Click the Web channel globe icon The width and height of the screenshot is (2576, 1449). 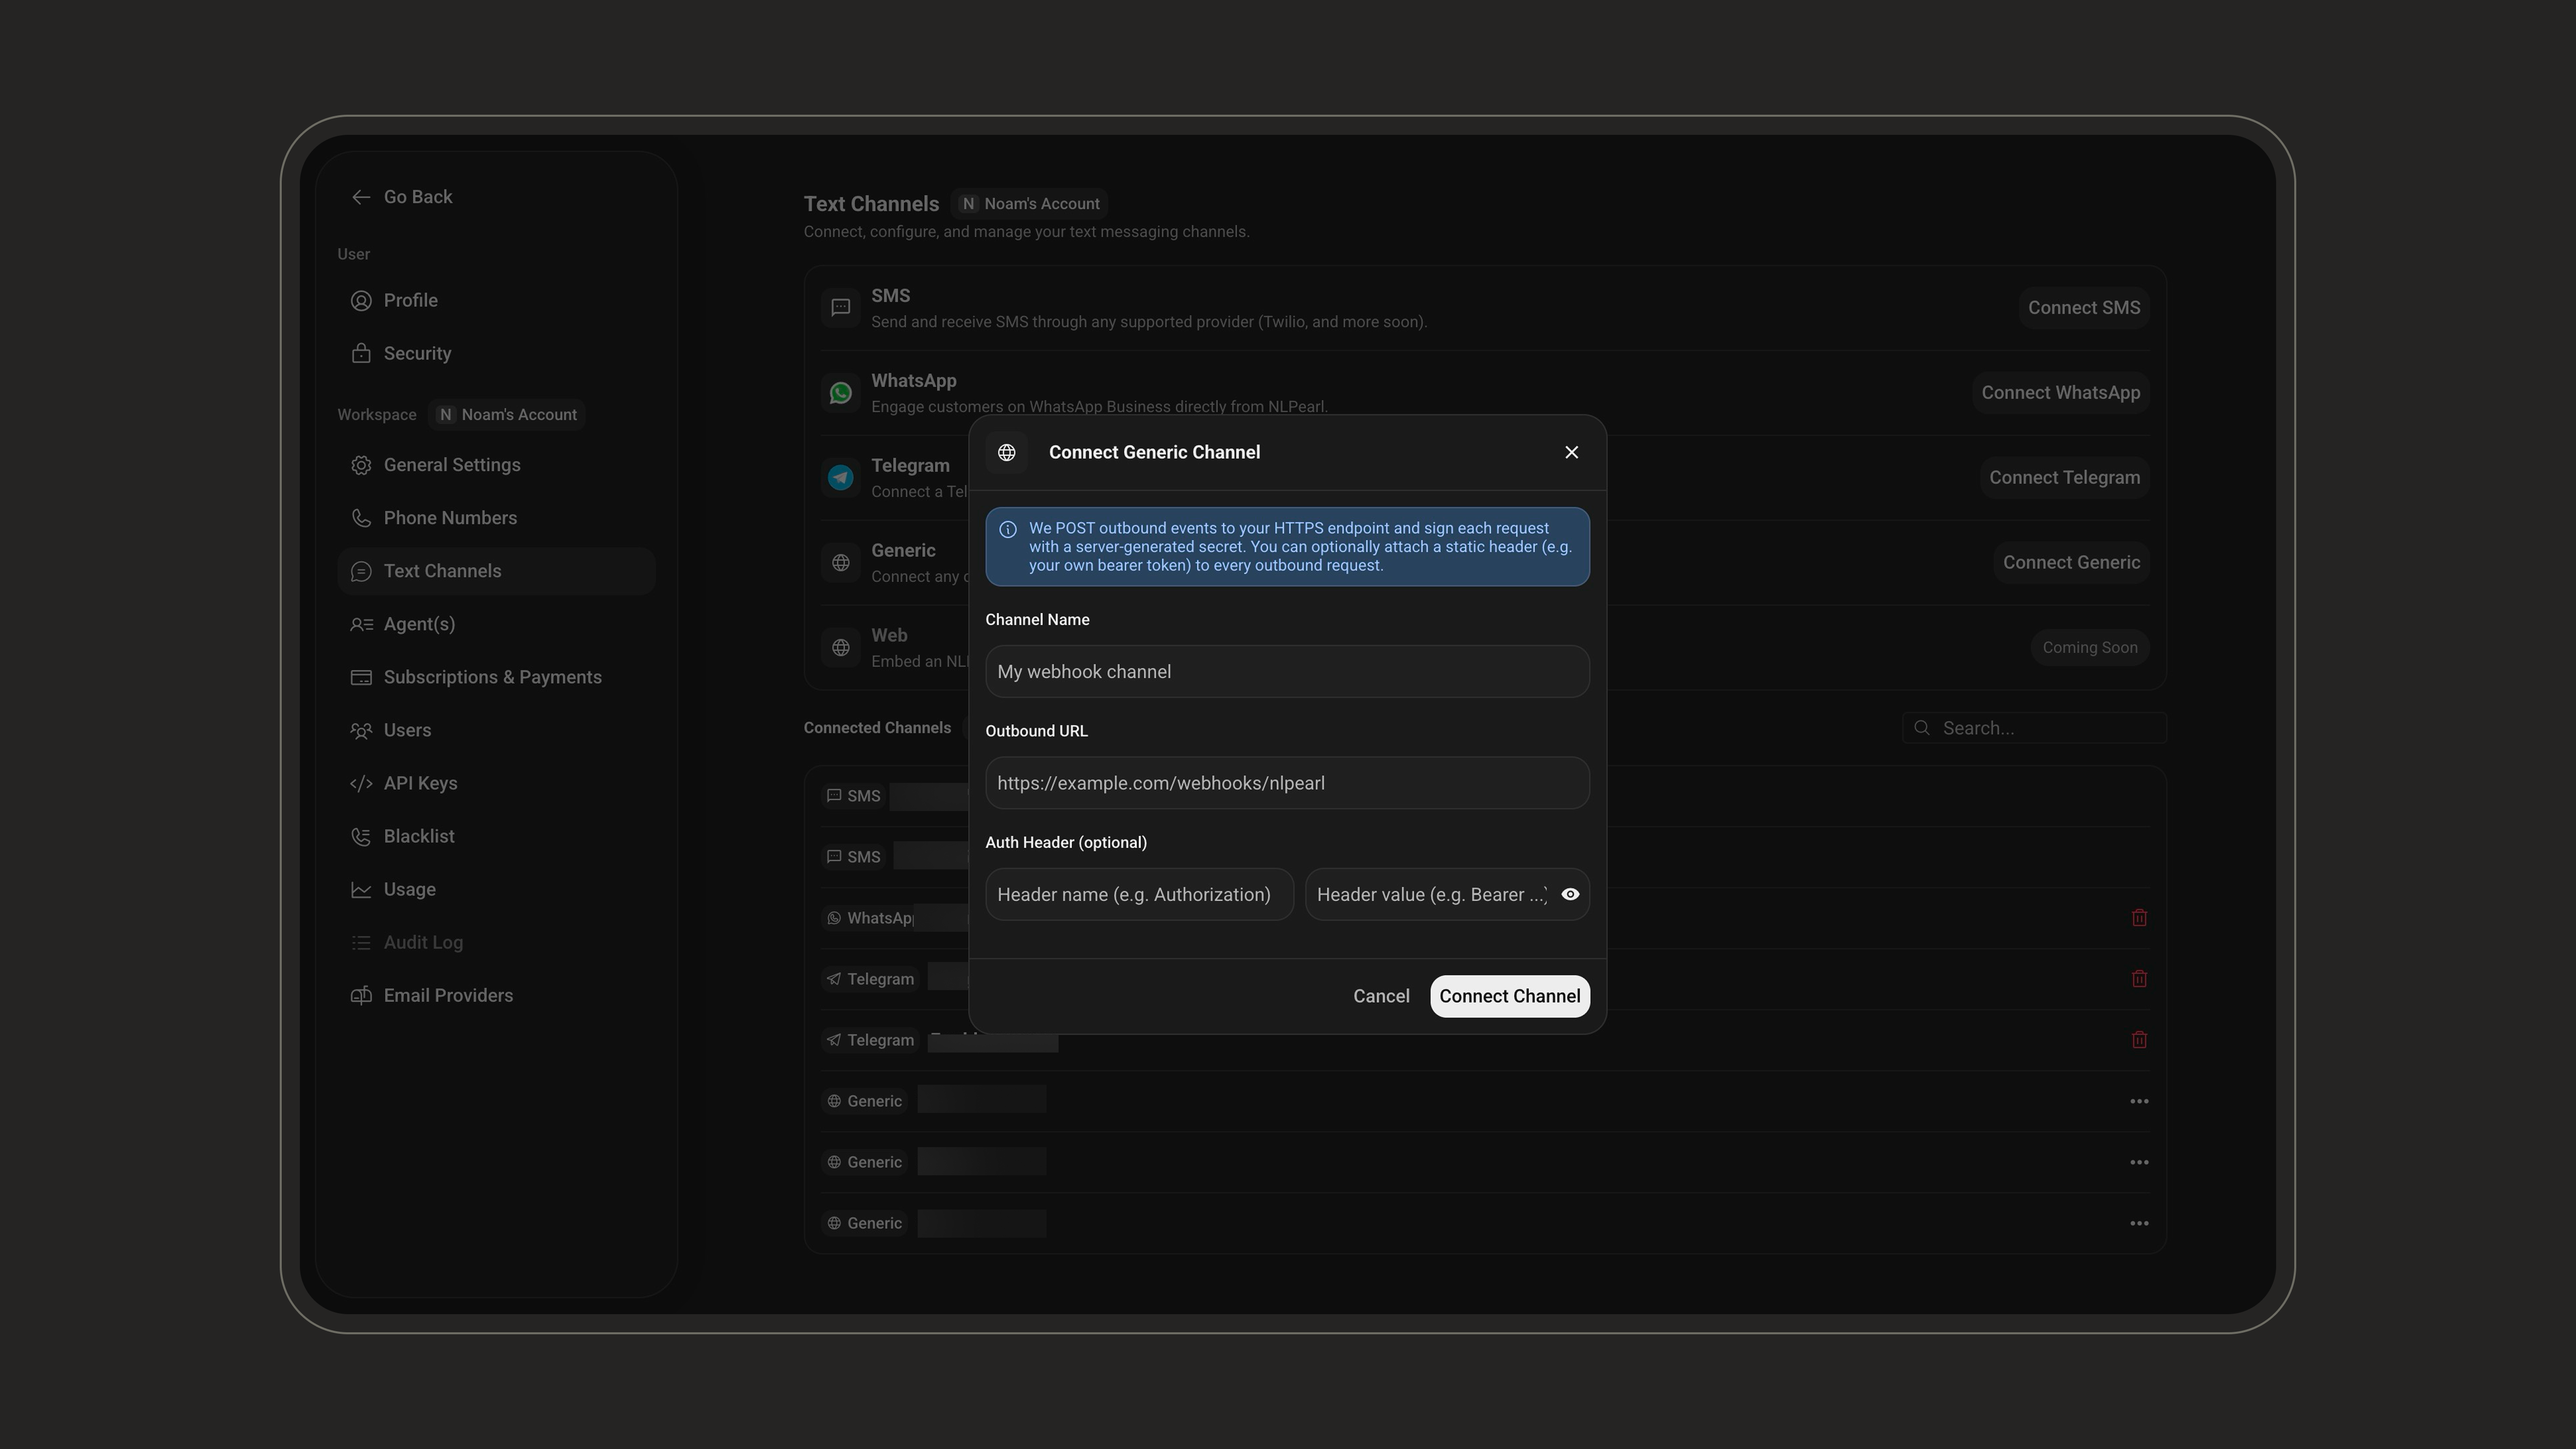(x=841, y=647)
